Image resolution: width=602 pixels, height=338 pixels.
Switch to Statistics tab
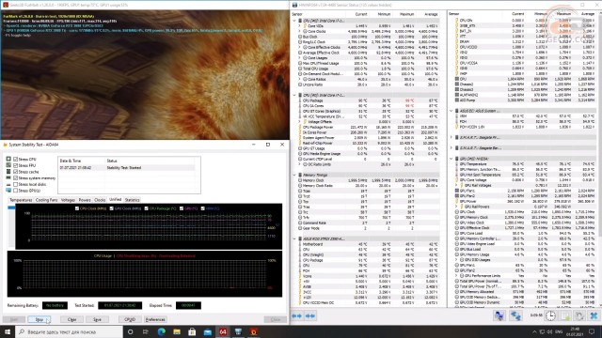click(132, 200)
